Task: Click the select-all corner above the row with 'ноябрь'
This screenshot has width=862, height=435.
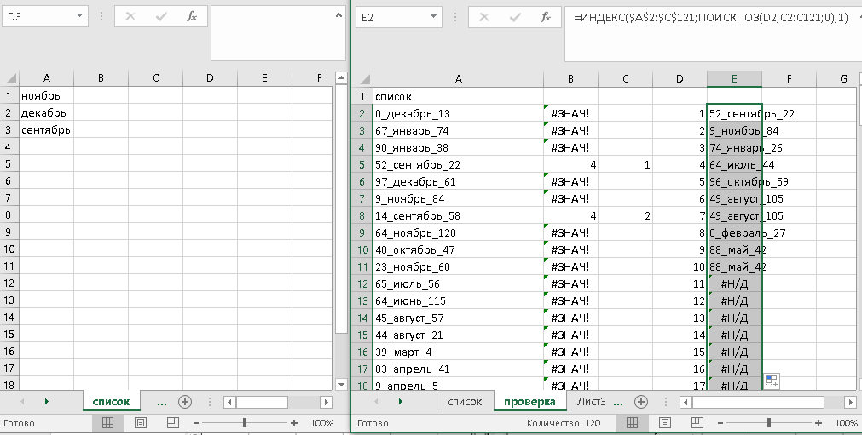Action: click(x=9, y=78)
